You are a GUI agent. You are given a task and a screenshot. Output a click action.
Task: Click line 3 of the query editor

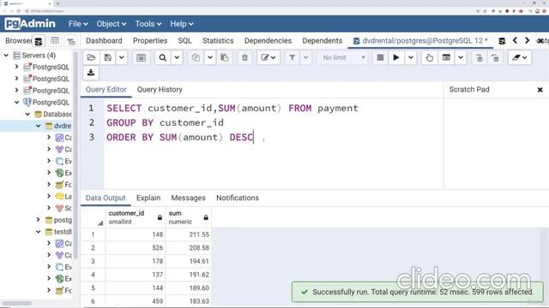[x=179, y=137]
